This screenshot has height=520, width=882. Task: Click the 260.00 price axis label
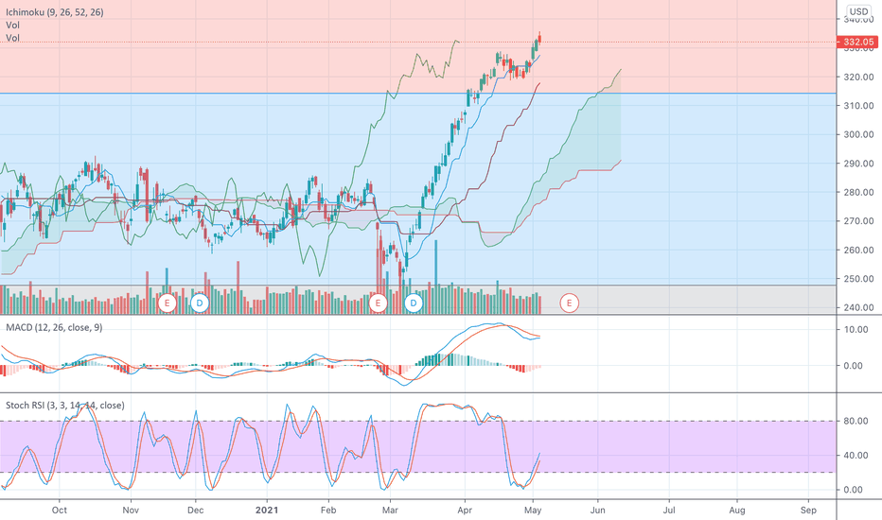859,251
